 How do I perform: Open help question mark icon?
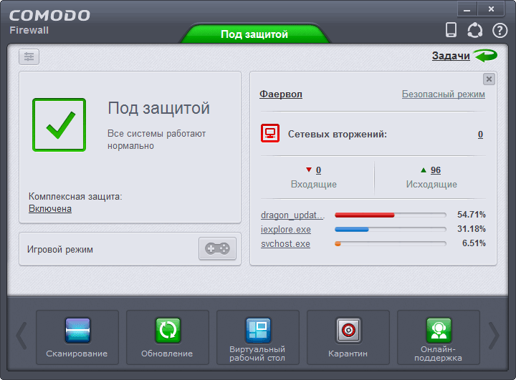pyautogui.click(x=500, y=31)
